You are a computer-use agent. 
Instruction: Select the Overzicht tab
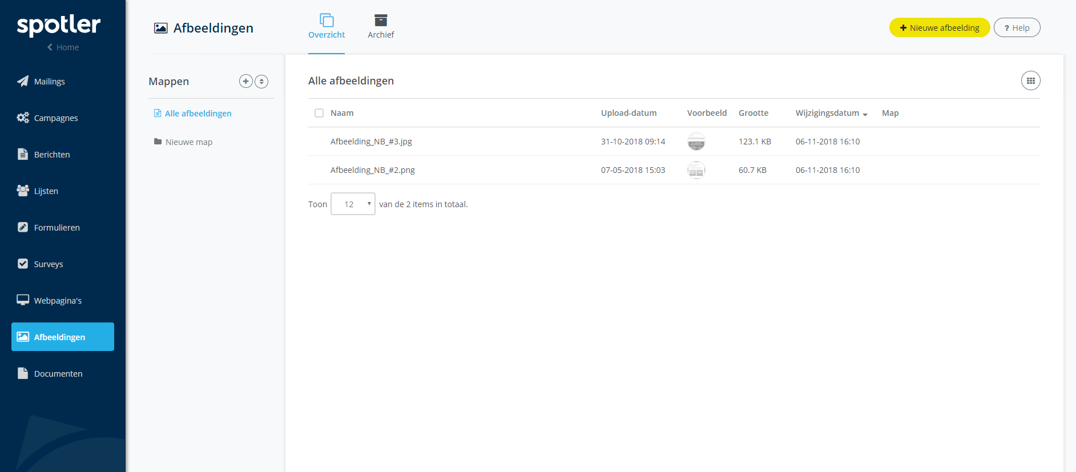(327, 27)
